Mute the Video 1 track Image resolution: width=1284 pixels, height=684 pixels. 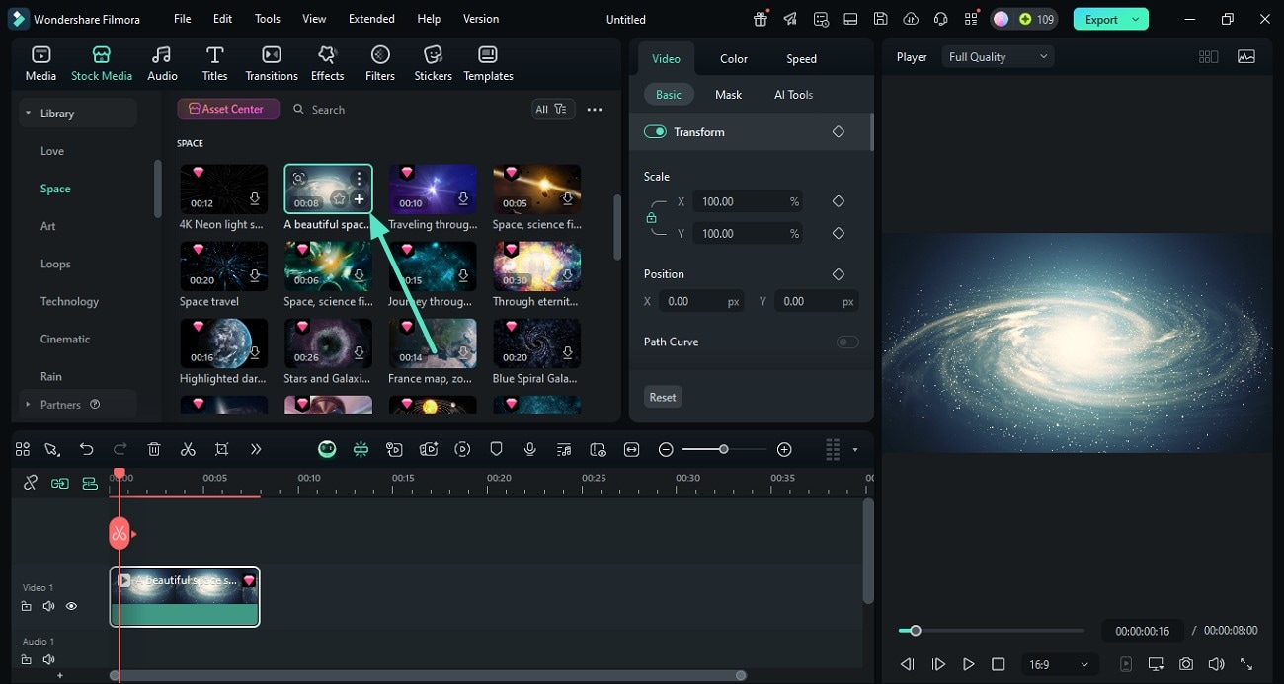48,606
